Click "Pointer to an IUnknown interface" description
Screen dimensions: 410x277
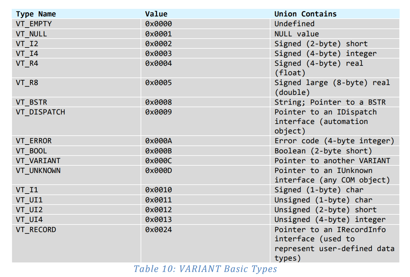332,175
